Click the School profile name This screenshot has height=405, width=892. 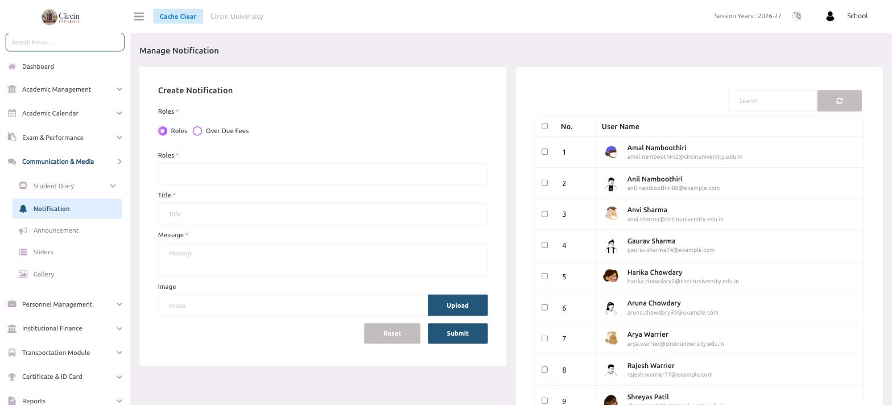[857, 16]
